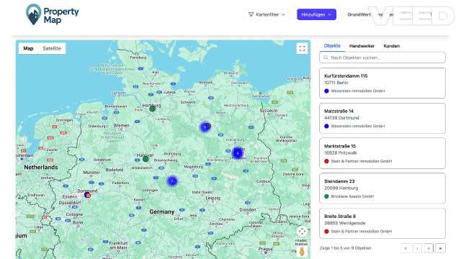Open the Malzstraße 14 Dortmund card
This screenshot has width=461, height=259.
click(382, 118)
